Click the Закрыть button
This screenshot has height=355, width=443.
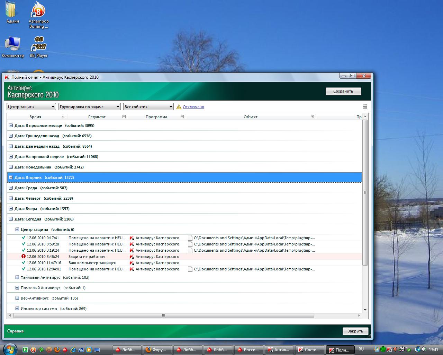355,331
